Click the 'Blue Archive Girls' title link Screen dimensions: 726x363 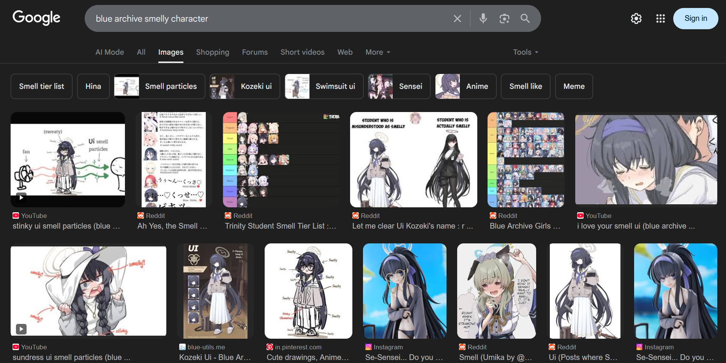(525, 226)
